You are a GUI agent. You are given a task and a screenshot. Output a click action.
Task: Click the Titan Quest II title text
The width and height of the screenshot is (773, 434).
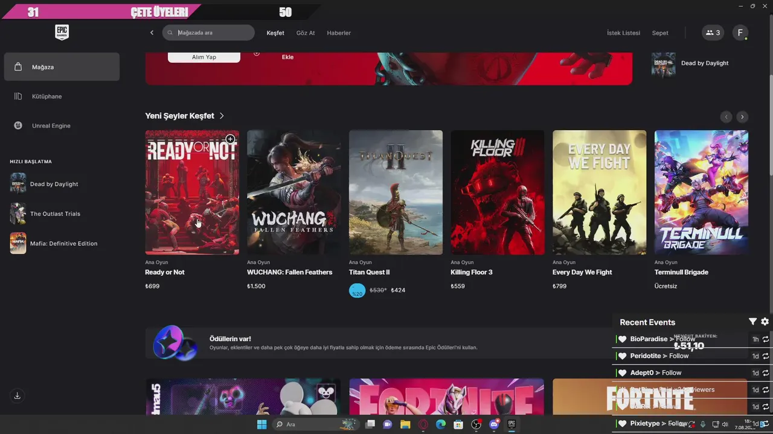[370, 272]
